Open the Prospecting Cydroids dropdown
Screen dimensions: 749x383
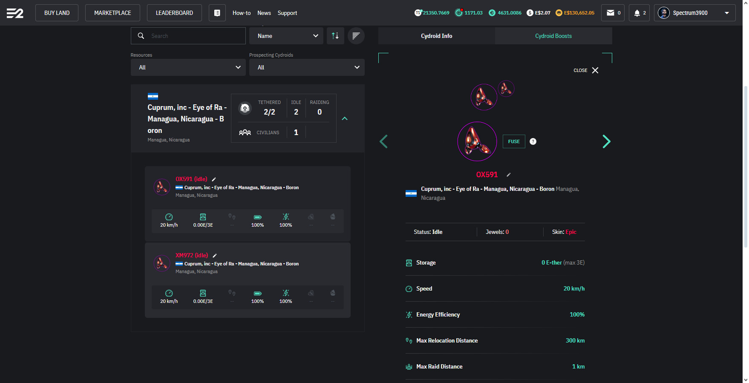pos(307,67)
